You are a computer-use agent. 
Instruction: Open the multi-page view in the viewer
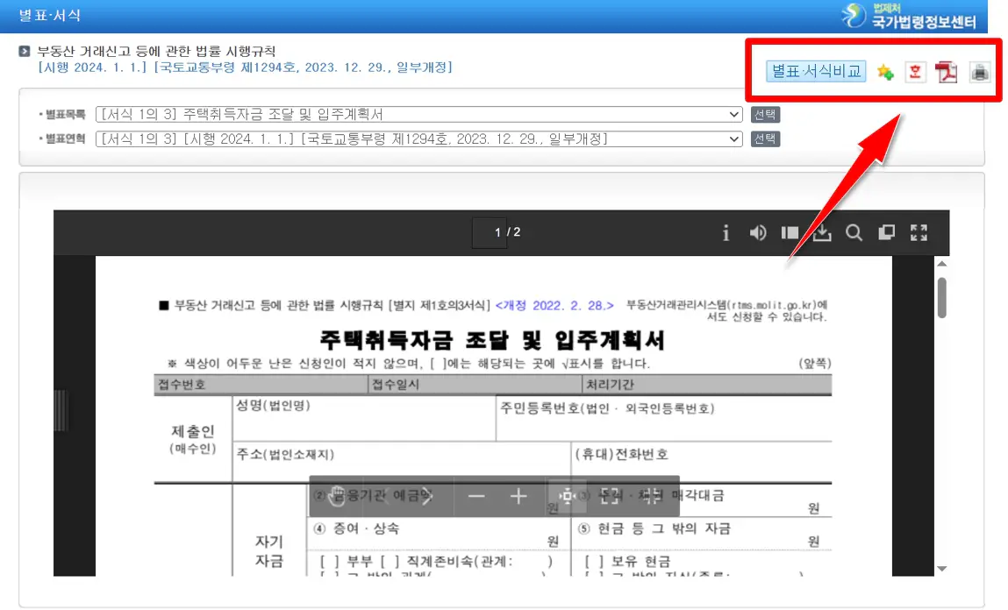(886, 233)
